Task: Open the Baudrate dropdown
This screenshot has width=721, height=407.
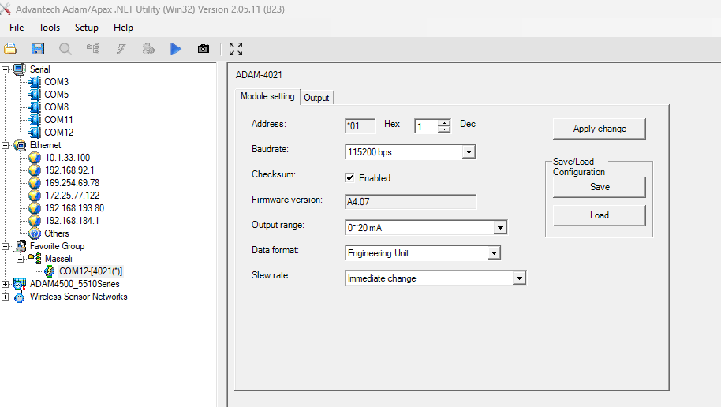Action: 469,151
